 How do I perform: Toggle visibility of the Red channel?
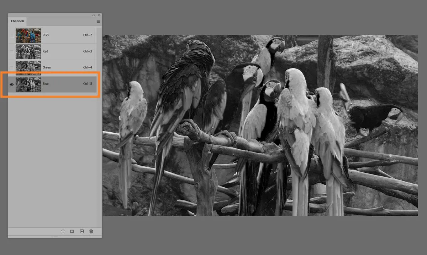click(12, 51)
